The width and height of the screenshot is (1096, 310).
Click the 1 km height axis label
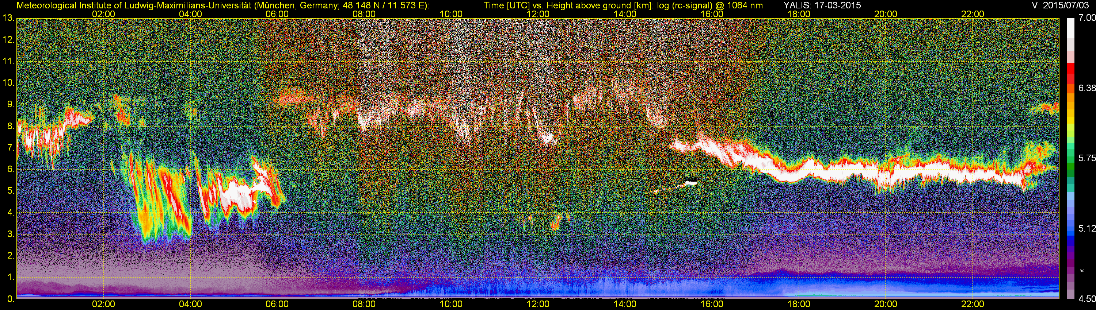coord(10,277)
